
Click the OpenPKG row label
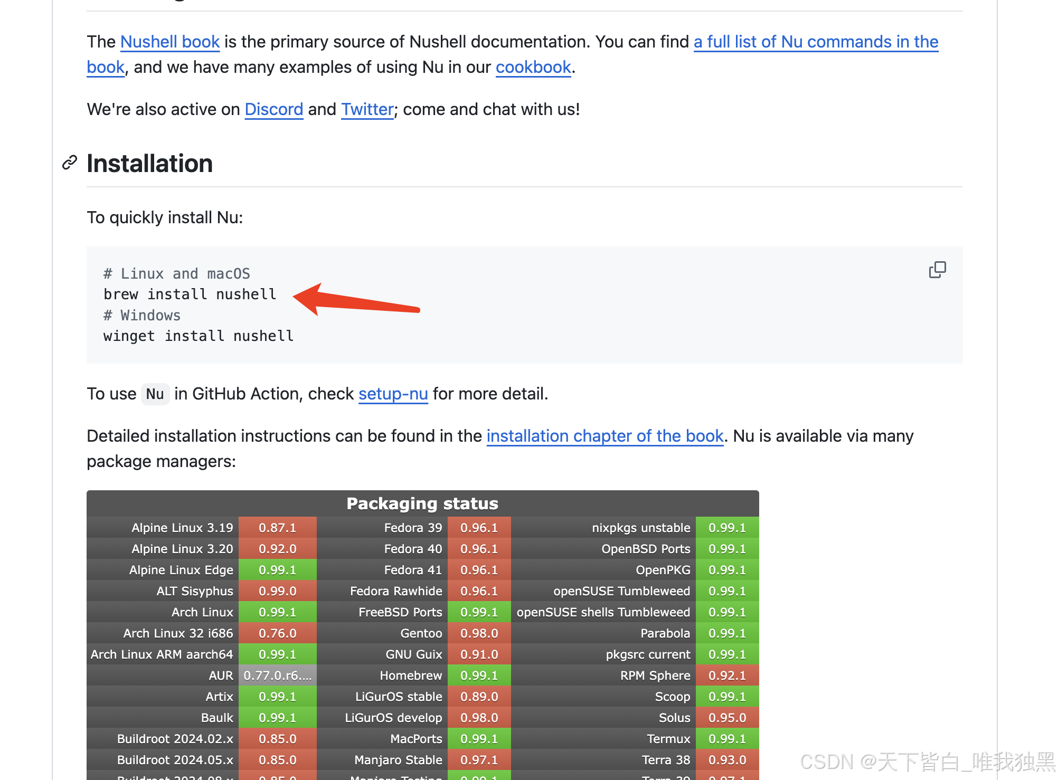tap(663, 570)
